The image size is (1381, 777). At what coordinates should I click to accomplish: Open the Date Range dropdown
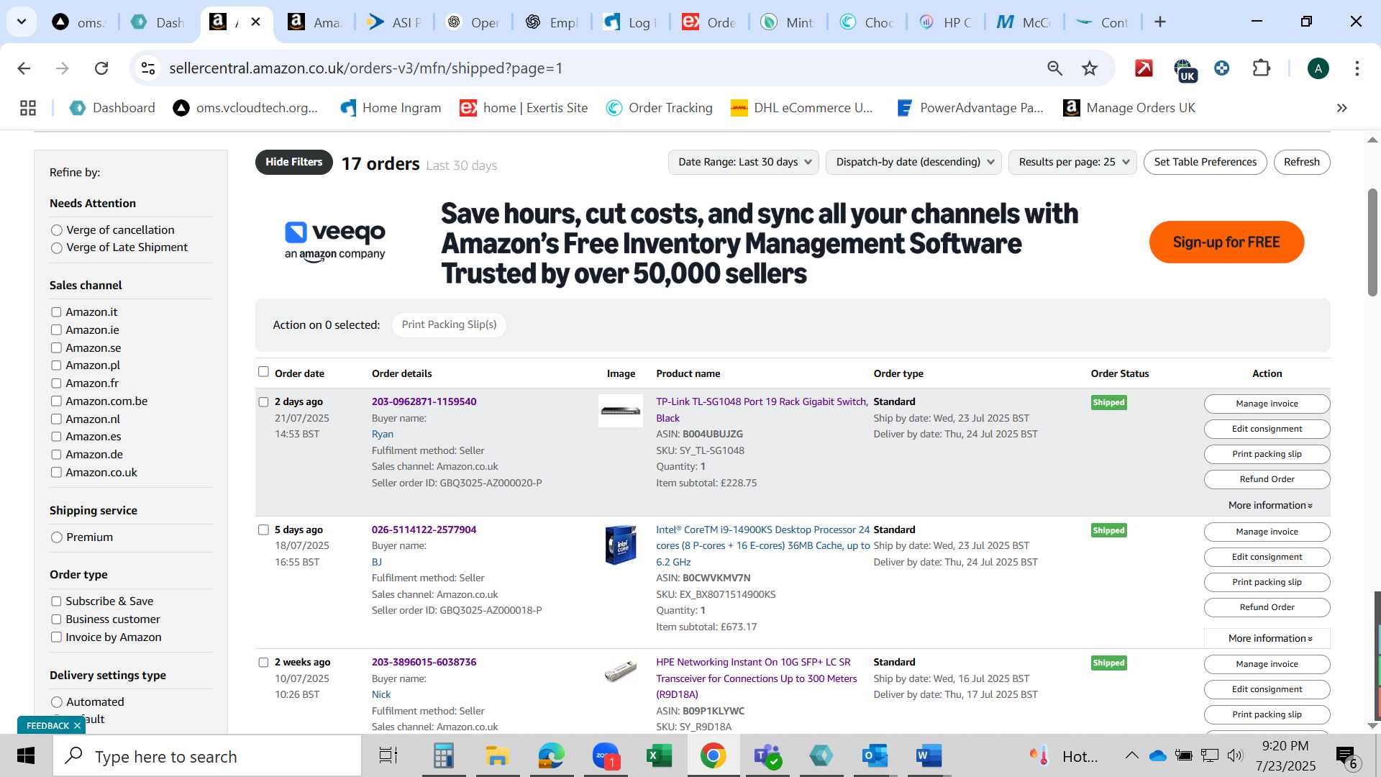(x=744, y=162)
